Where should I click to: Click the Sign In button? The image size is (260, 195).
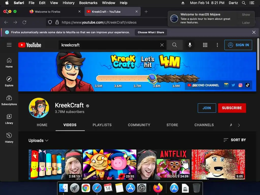coord(238,45)
